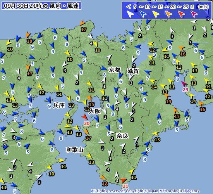This screenshot has width=213, height=194.
Task: Select the orange 19 wind speed value
Action: [x=168, y=102]
